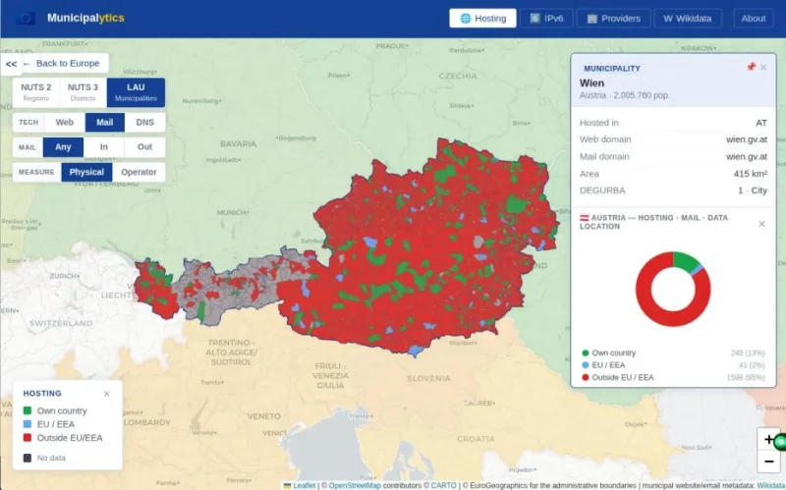Select NUTS 3 Districts level
The width and height of the screenshot is (786, 490).
click(x=83, y=92)
